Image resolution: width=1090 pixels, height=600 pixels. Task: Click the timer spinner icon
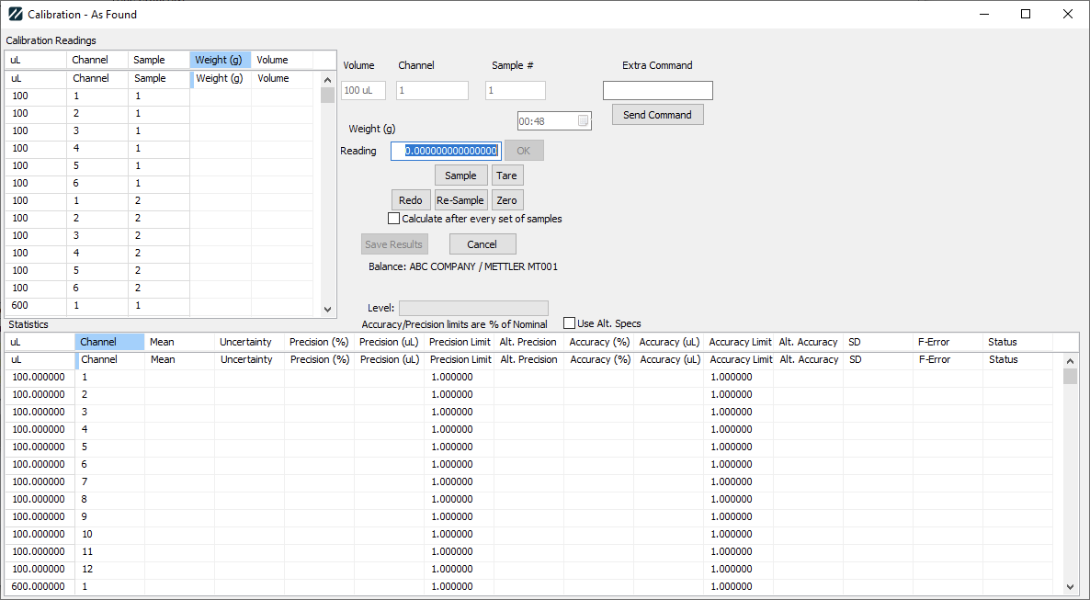(x=583, y=121)
